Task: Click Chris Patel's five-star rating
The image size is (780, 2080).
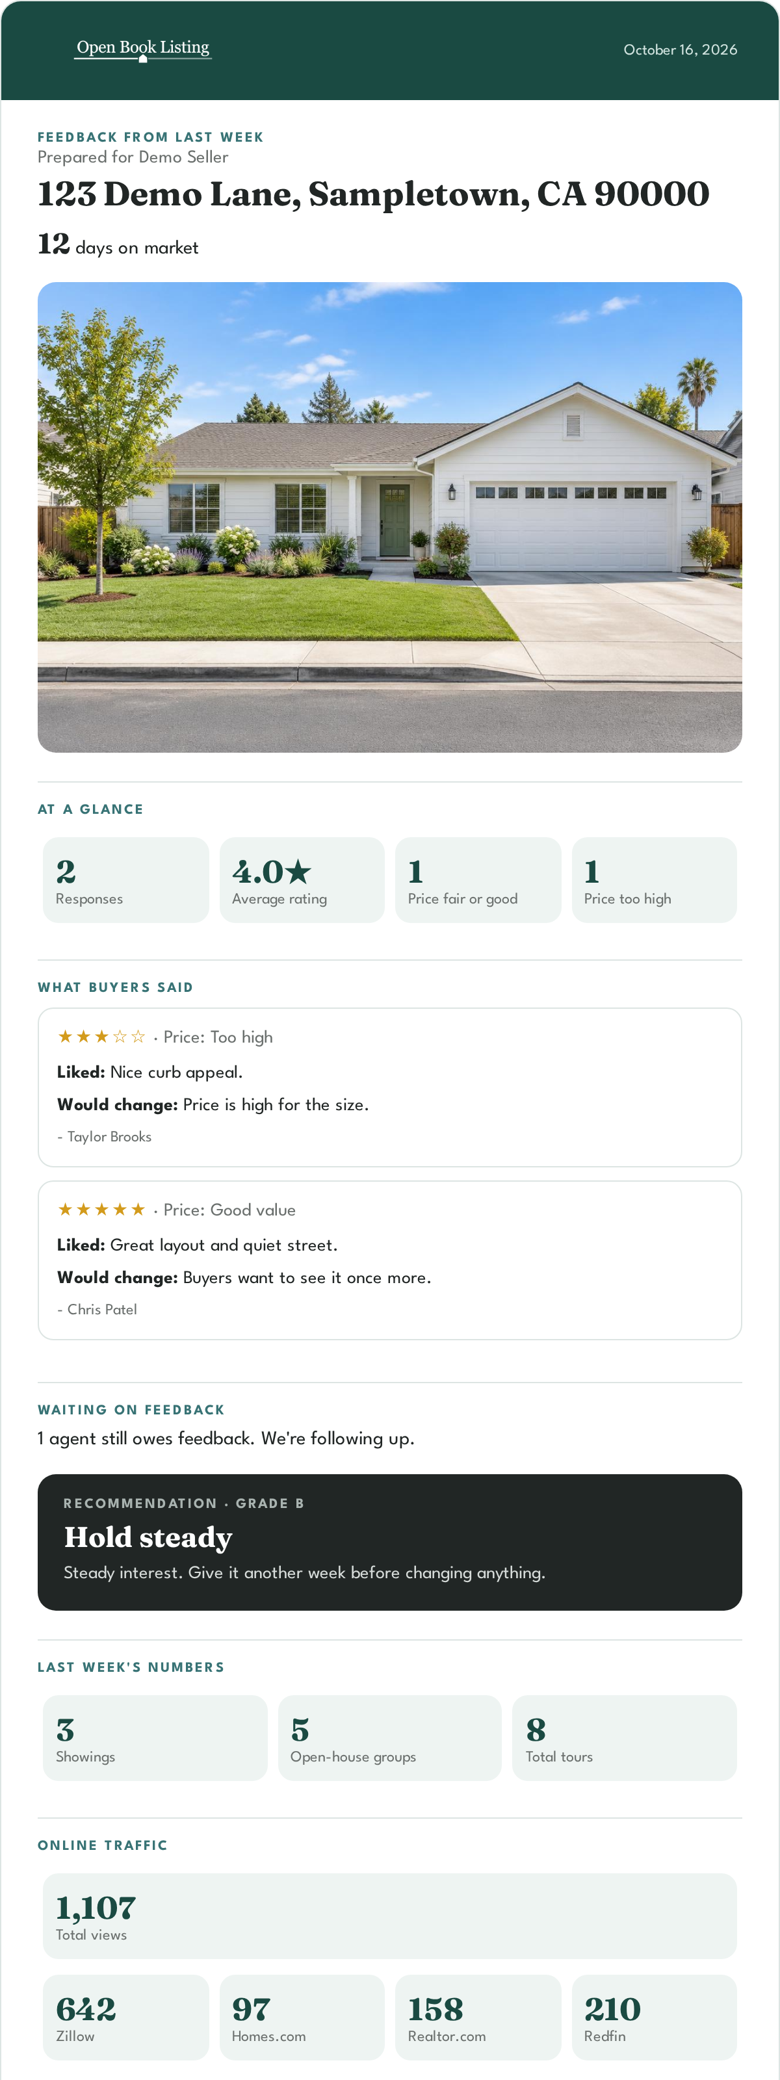Action: 101,1210
